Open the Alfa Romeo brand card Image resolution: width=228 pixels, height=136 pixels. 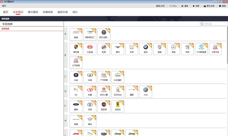[x=104, y=34]
